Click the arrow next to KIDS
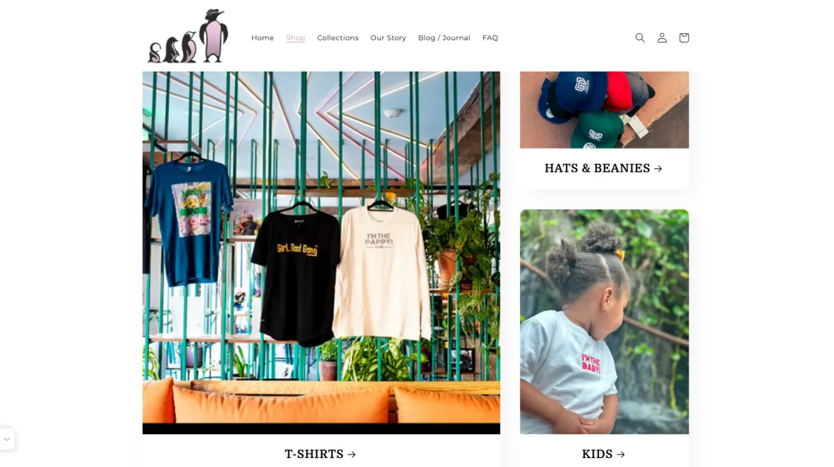This screenshot has height=467, width=834. coord(621,454)
